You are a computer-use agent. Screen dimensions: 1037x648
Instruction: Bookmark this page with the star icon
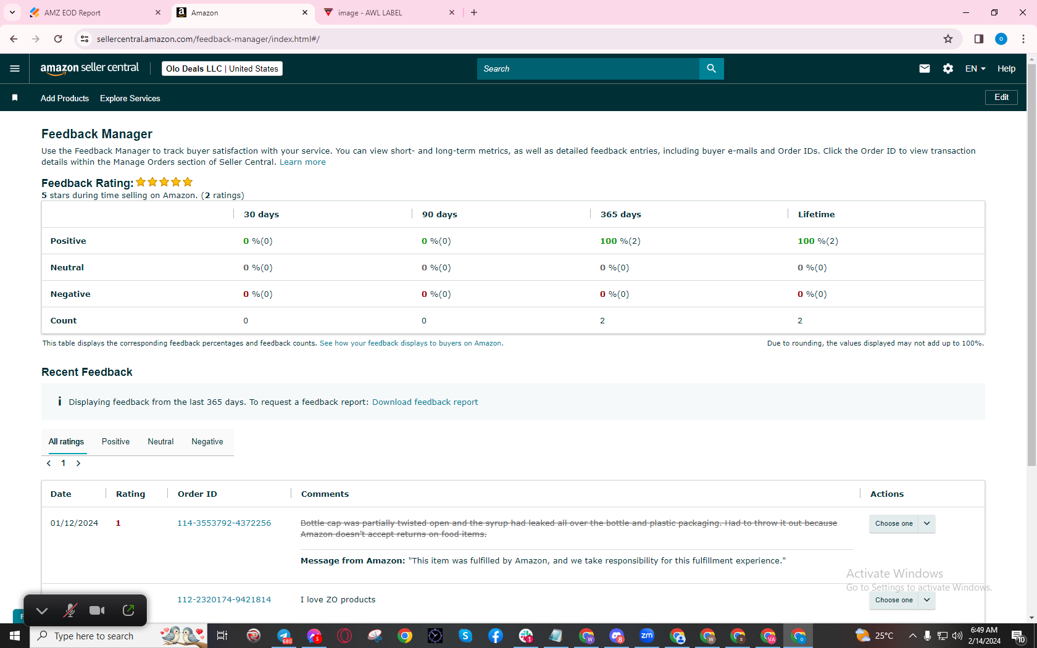tap(948, 39)
